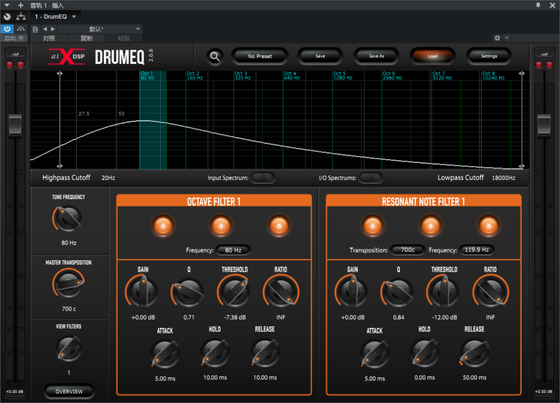This screenshot has height=403, width=560.
Task: Toggle the Input Spectrum switch
Action: [262, 178]
